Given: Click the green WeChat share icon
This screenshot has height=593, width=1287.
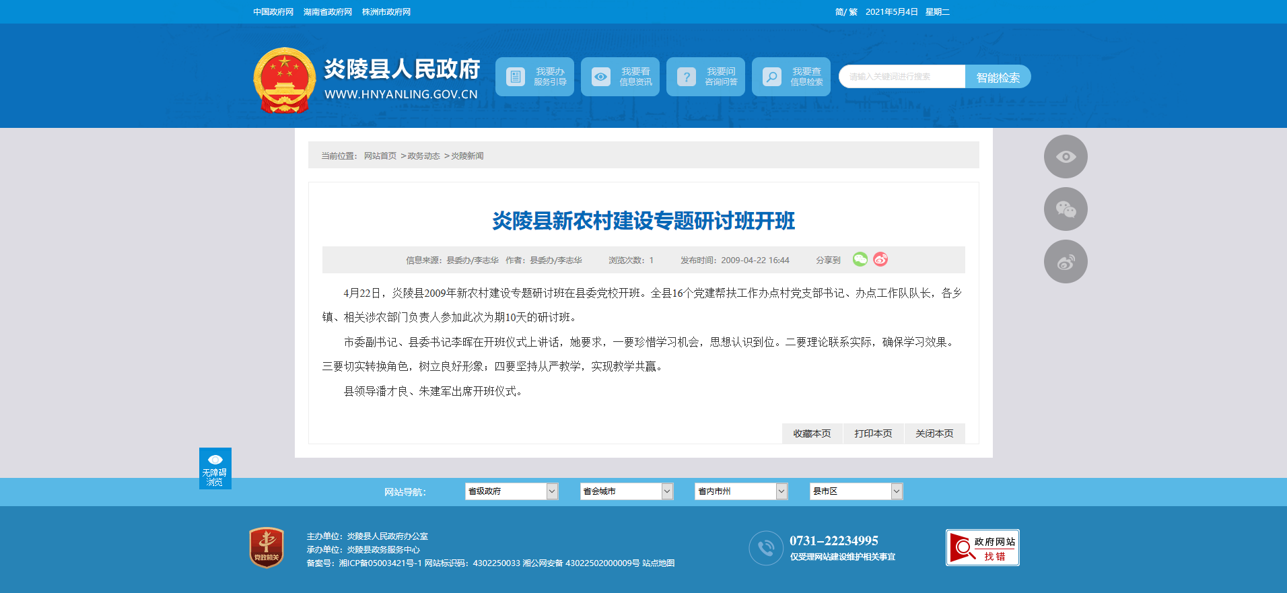Looking at the screenshot, I should click(860, 259).
